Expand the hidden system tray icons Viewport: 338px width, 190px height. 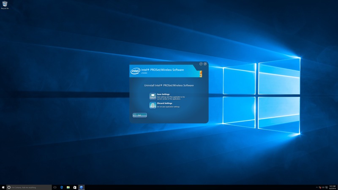point(316,187)
